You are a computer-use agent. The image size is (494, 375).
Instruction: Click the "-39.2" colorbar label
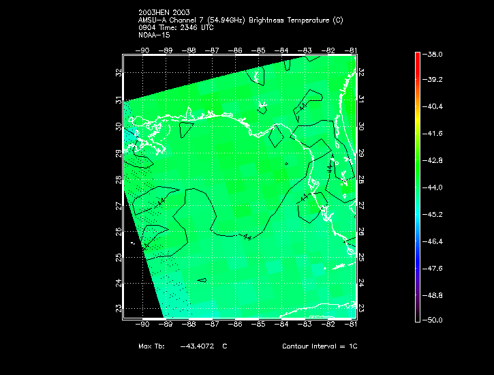(x=433, y=79)
